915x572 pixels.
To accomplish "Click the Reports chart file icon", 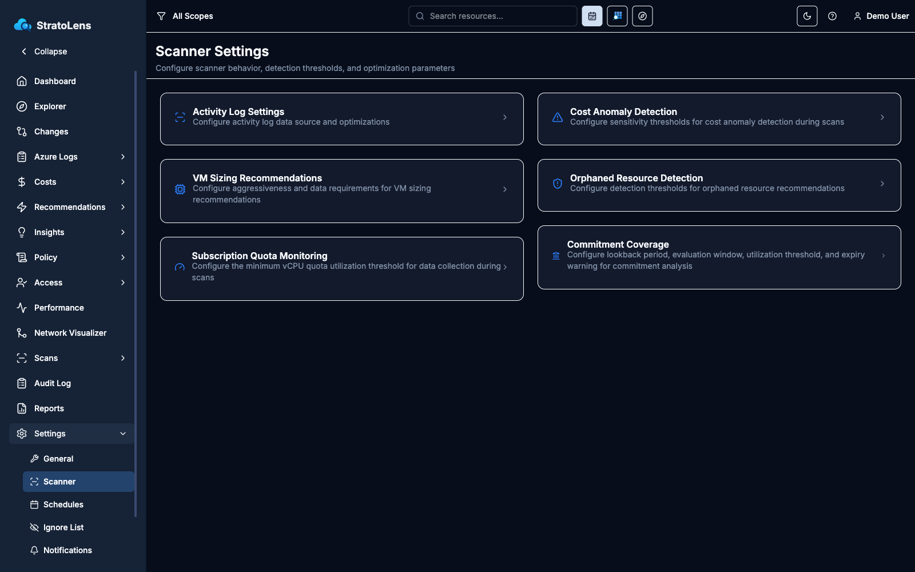I will [x=22, y=408].
